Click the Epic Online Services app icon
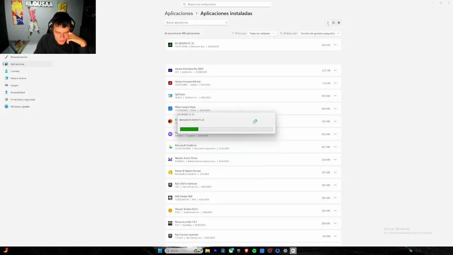The height and width of the screenshot is (255, 453). click(170, 185)
